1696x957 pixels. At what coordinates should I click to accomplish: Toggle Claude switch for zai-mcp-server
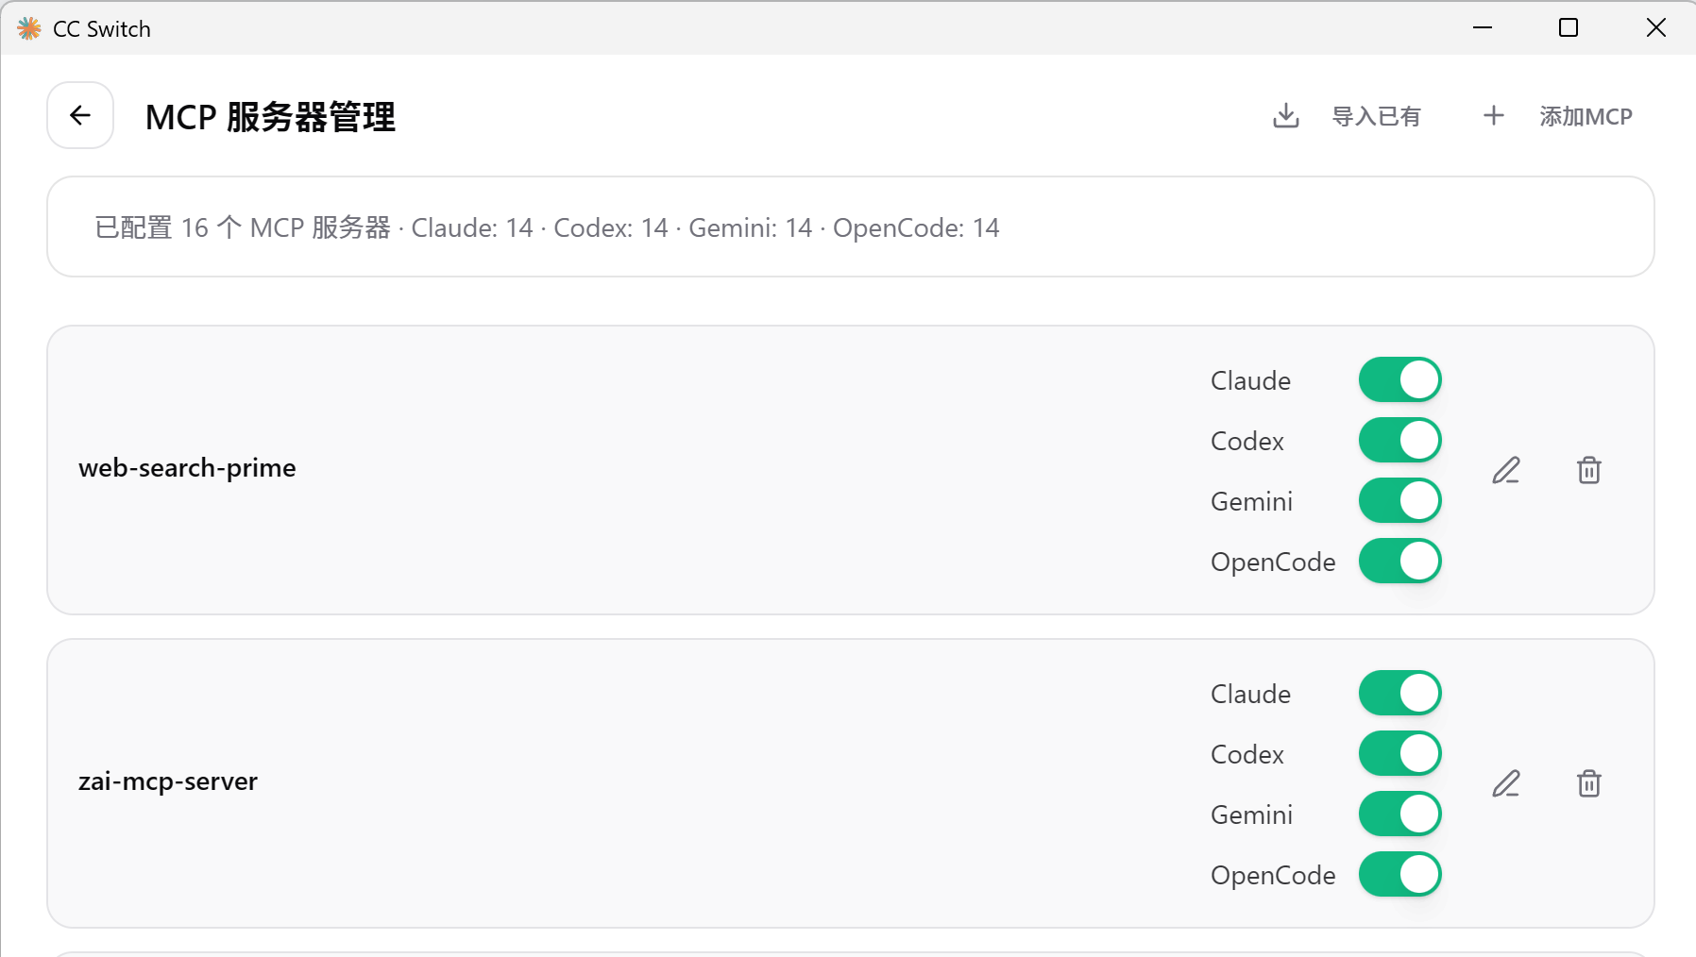click(1399, 694)
